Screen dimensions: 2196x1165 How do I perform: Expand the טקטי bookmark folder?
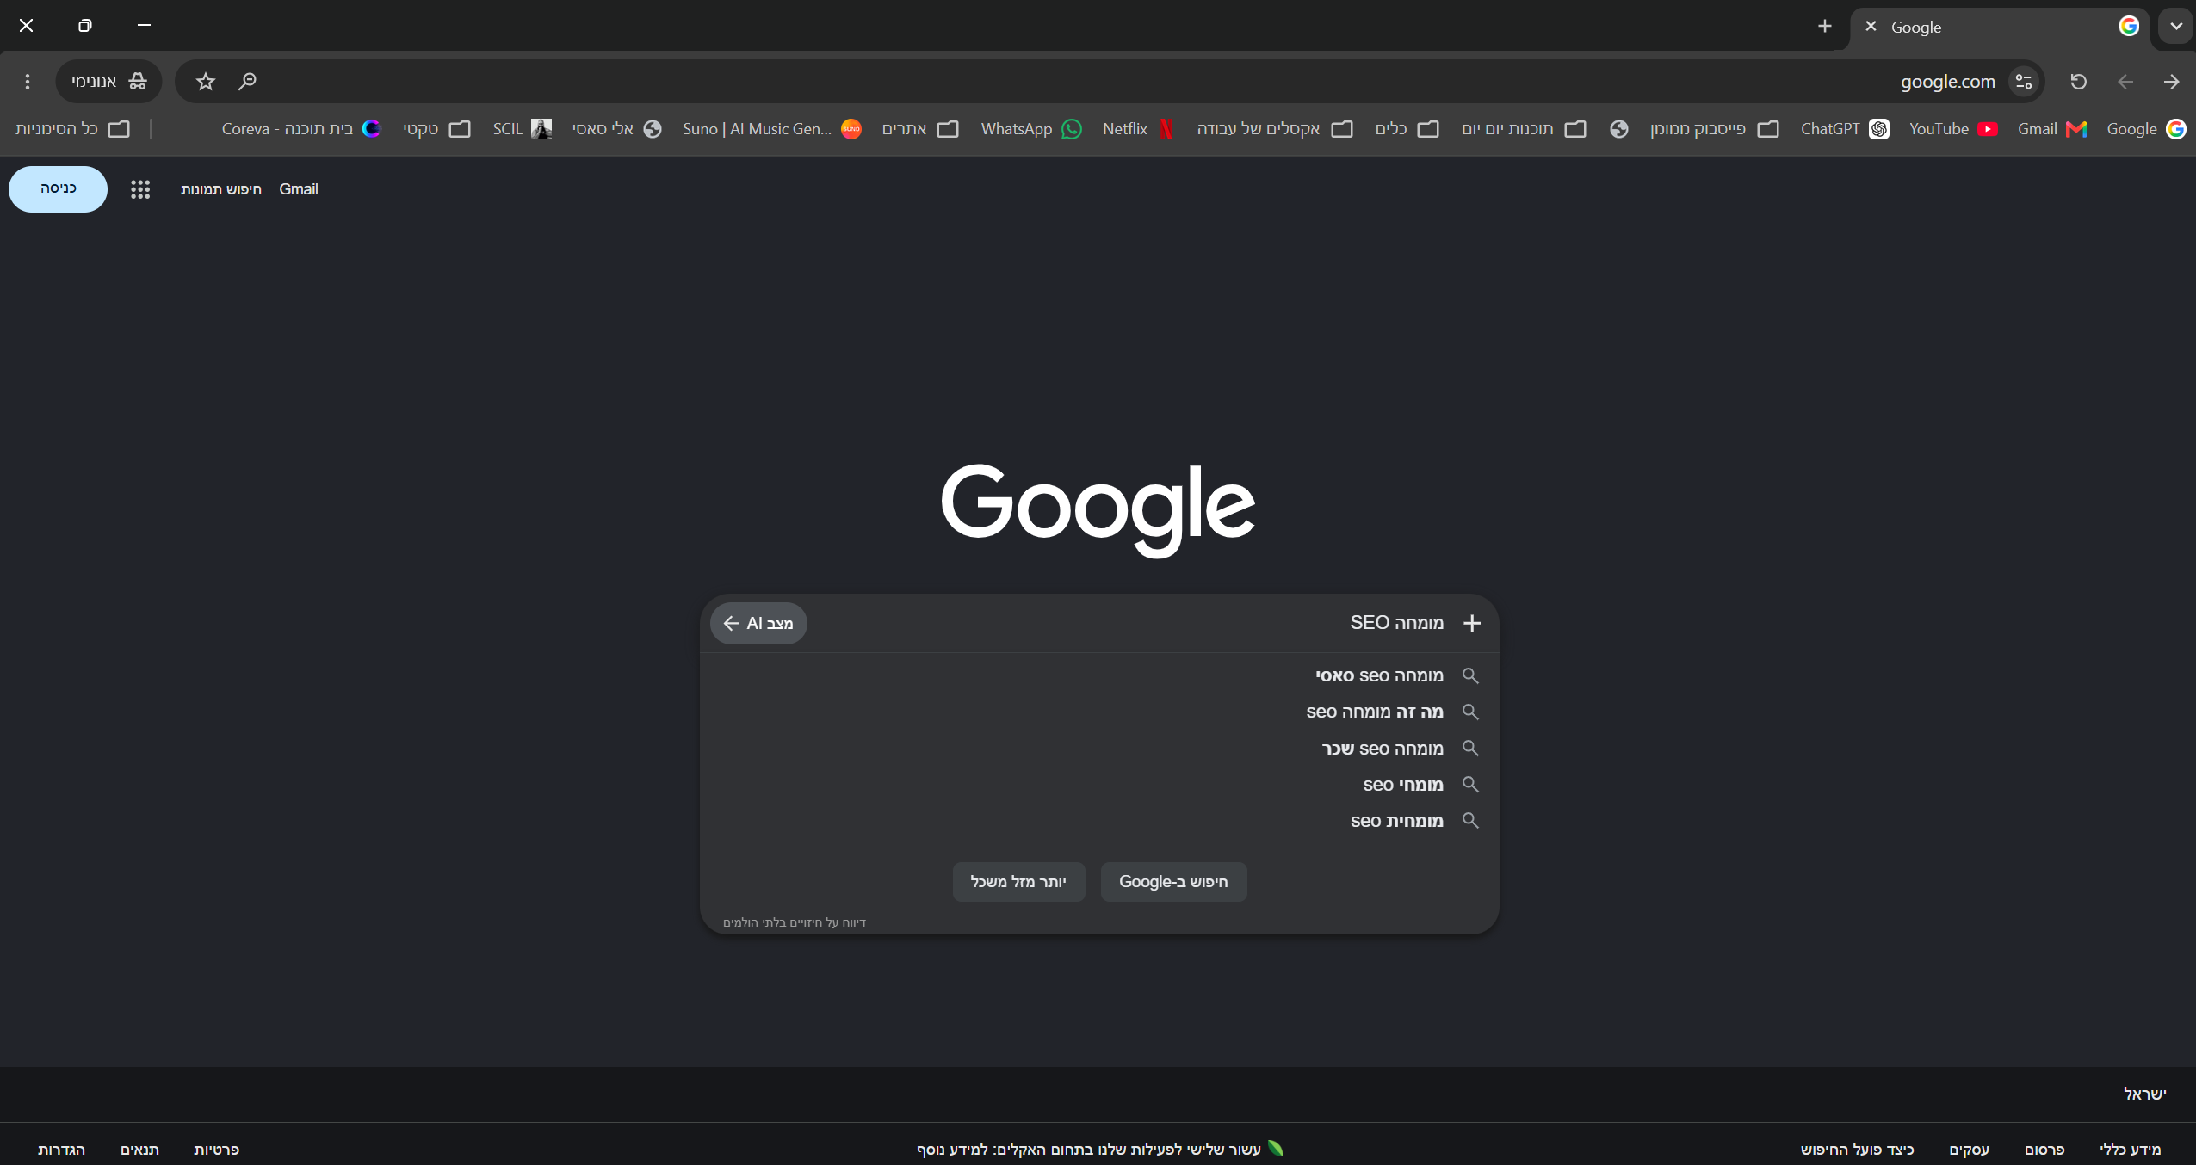(436, 129)
